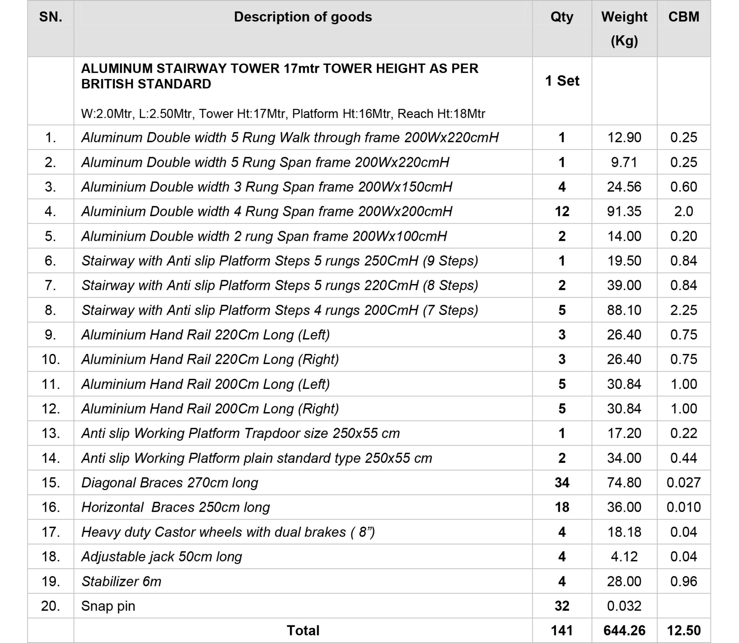Click the "Weight (Kg)" column header
The image size is (739, 643).
pyautogui.click(x=624, y=28)
